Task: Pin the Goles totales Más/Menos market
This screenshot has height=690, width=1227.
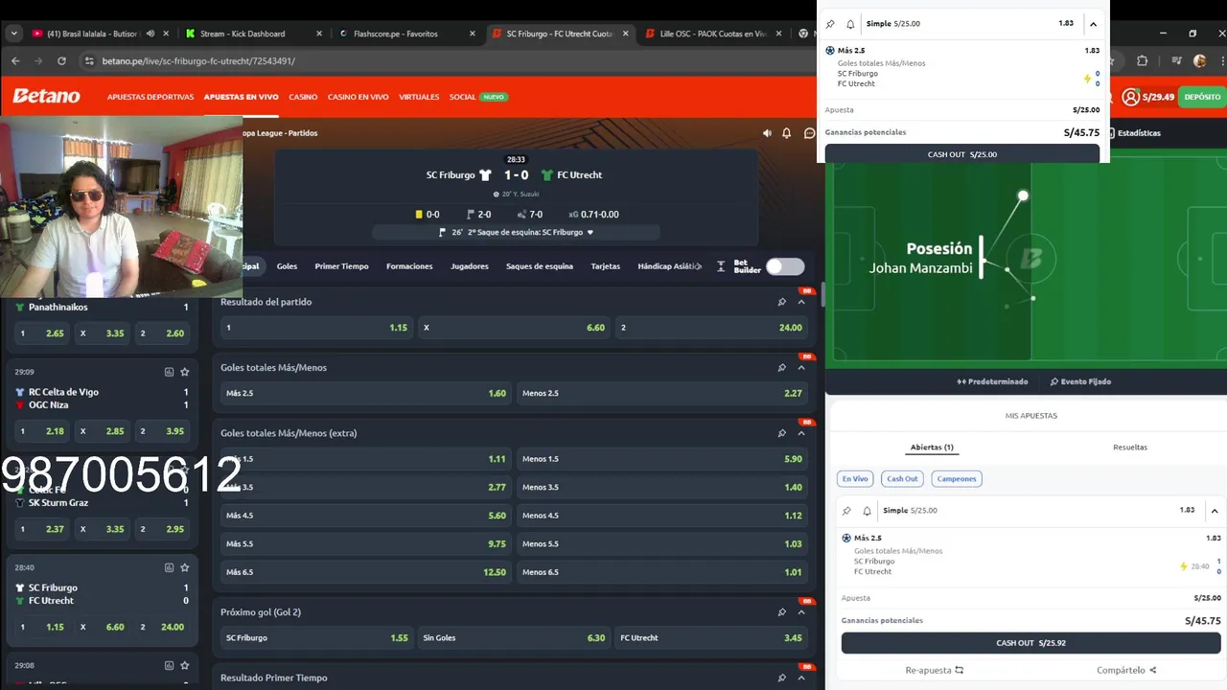Action: (x=782, y=367)
